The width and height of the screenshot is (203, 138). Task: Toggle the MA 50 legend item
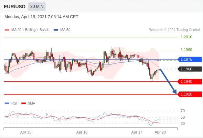pyautogui.click(x=62, y=30)
